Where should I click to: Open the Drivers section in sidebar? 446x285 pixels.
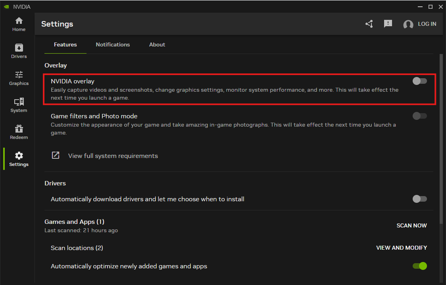click(19, 51)
